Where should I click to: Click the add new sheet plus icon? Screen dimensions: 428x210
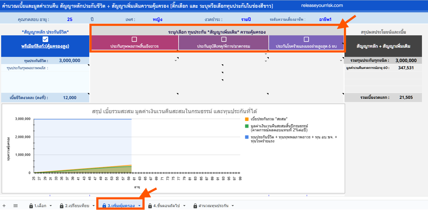coord(4,206)
